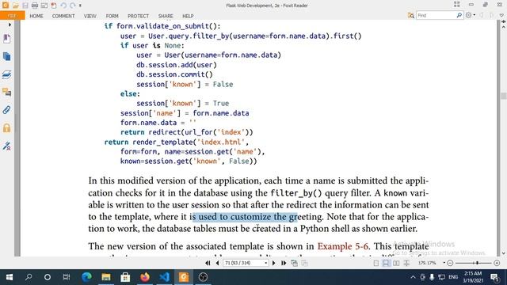Save the document with the floppy icon
Viewport: 507px width, 285px height.
[x=25, y=6]
